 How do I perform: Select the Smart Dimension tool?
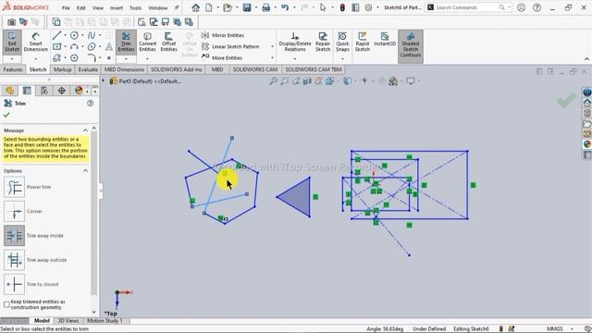point(35,42)
